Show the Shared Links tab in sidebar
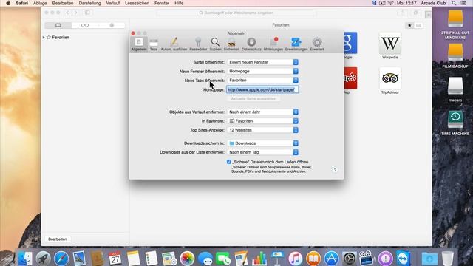The height and width of the screenshot is (266, 473). click(x=112, y=25)
